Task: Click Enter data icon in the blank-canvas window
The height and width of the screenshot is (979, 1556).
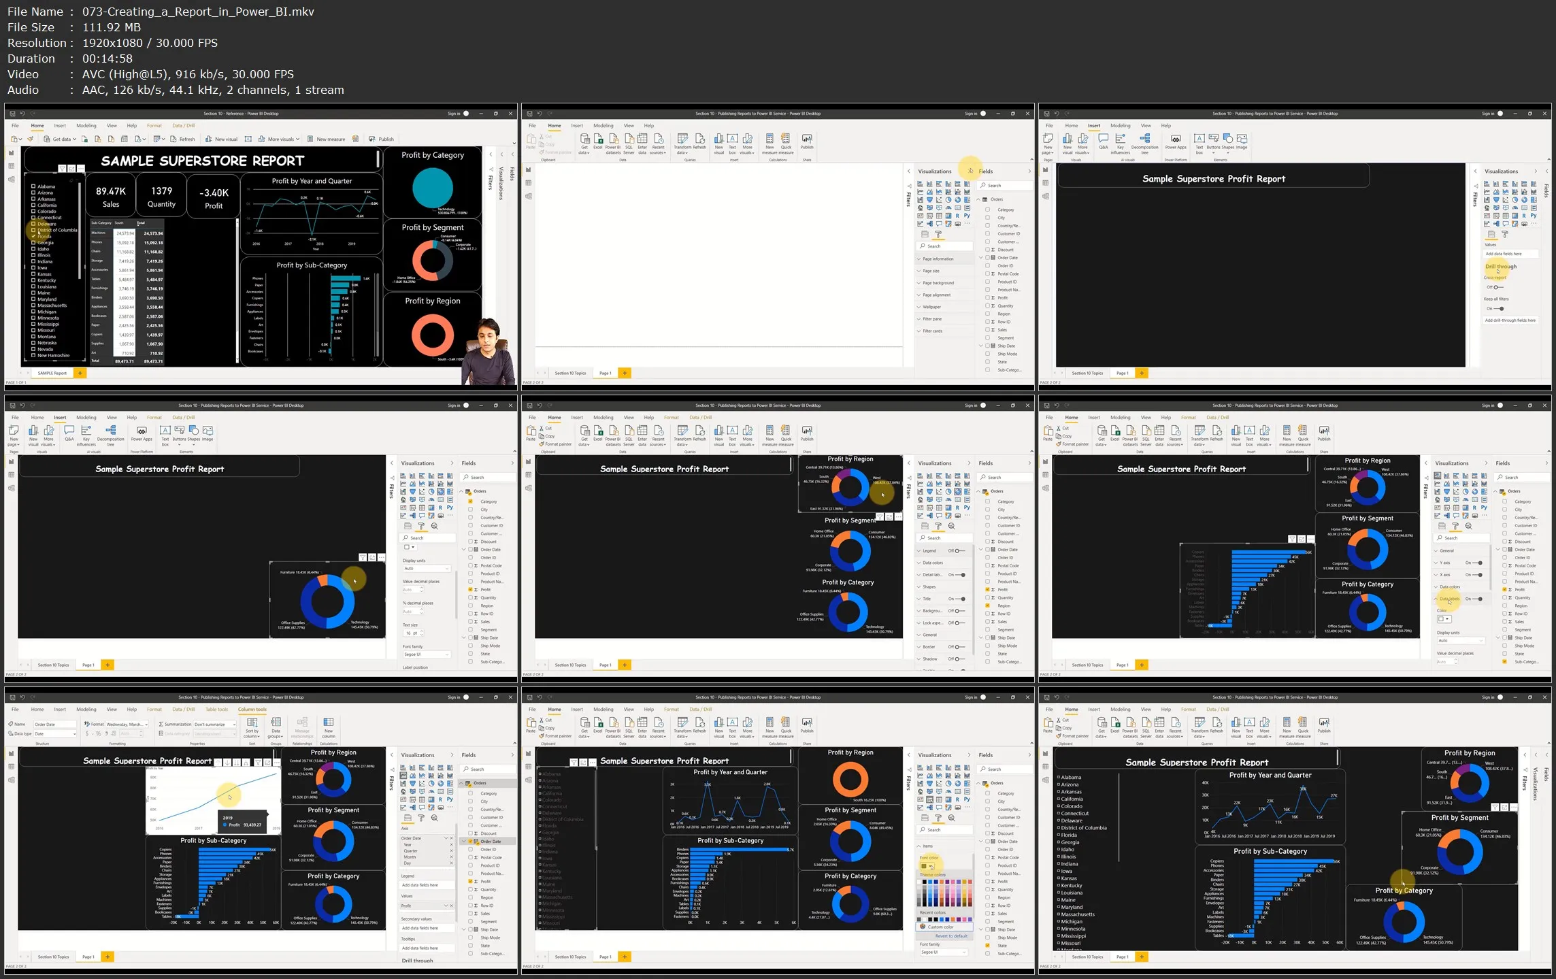Action: (x=642, y=143)
